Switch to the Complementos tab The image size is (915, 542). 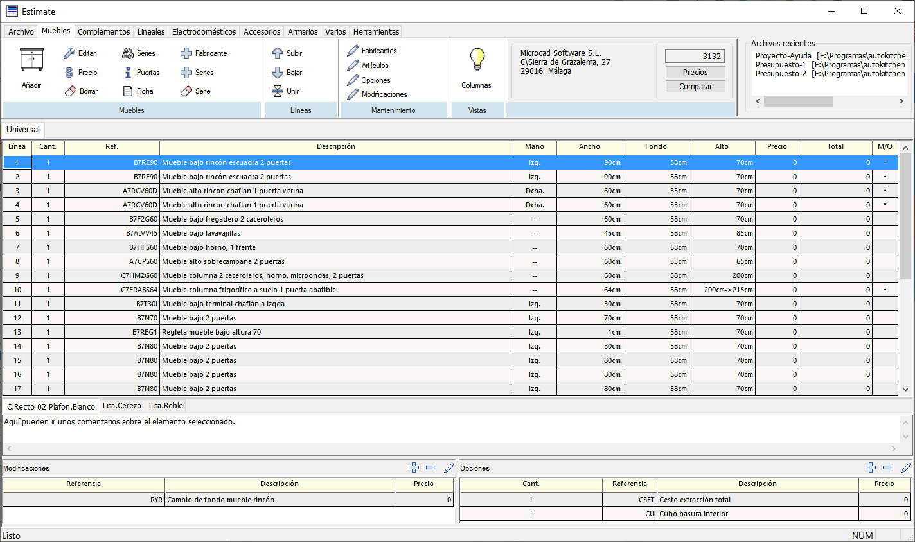pos(103,31)
